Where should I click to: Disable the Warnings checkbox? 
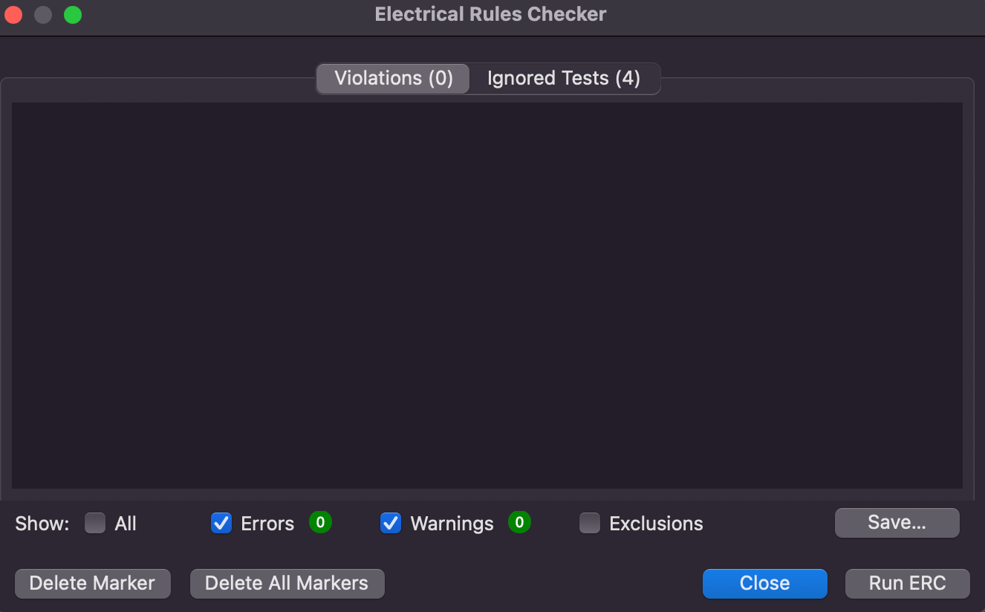pos(391,524)
